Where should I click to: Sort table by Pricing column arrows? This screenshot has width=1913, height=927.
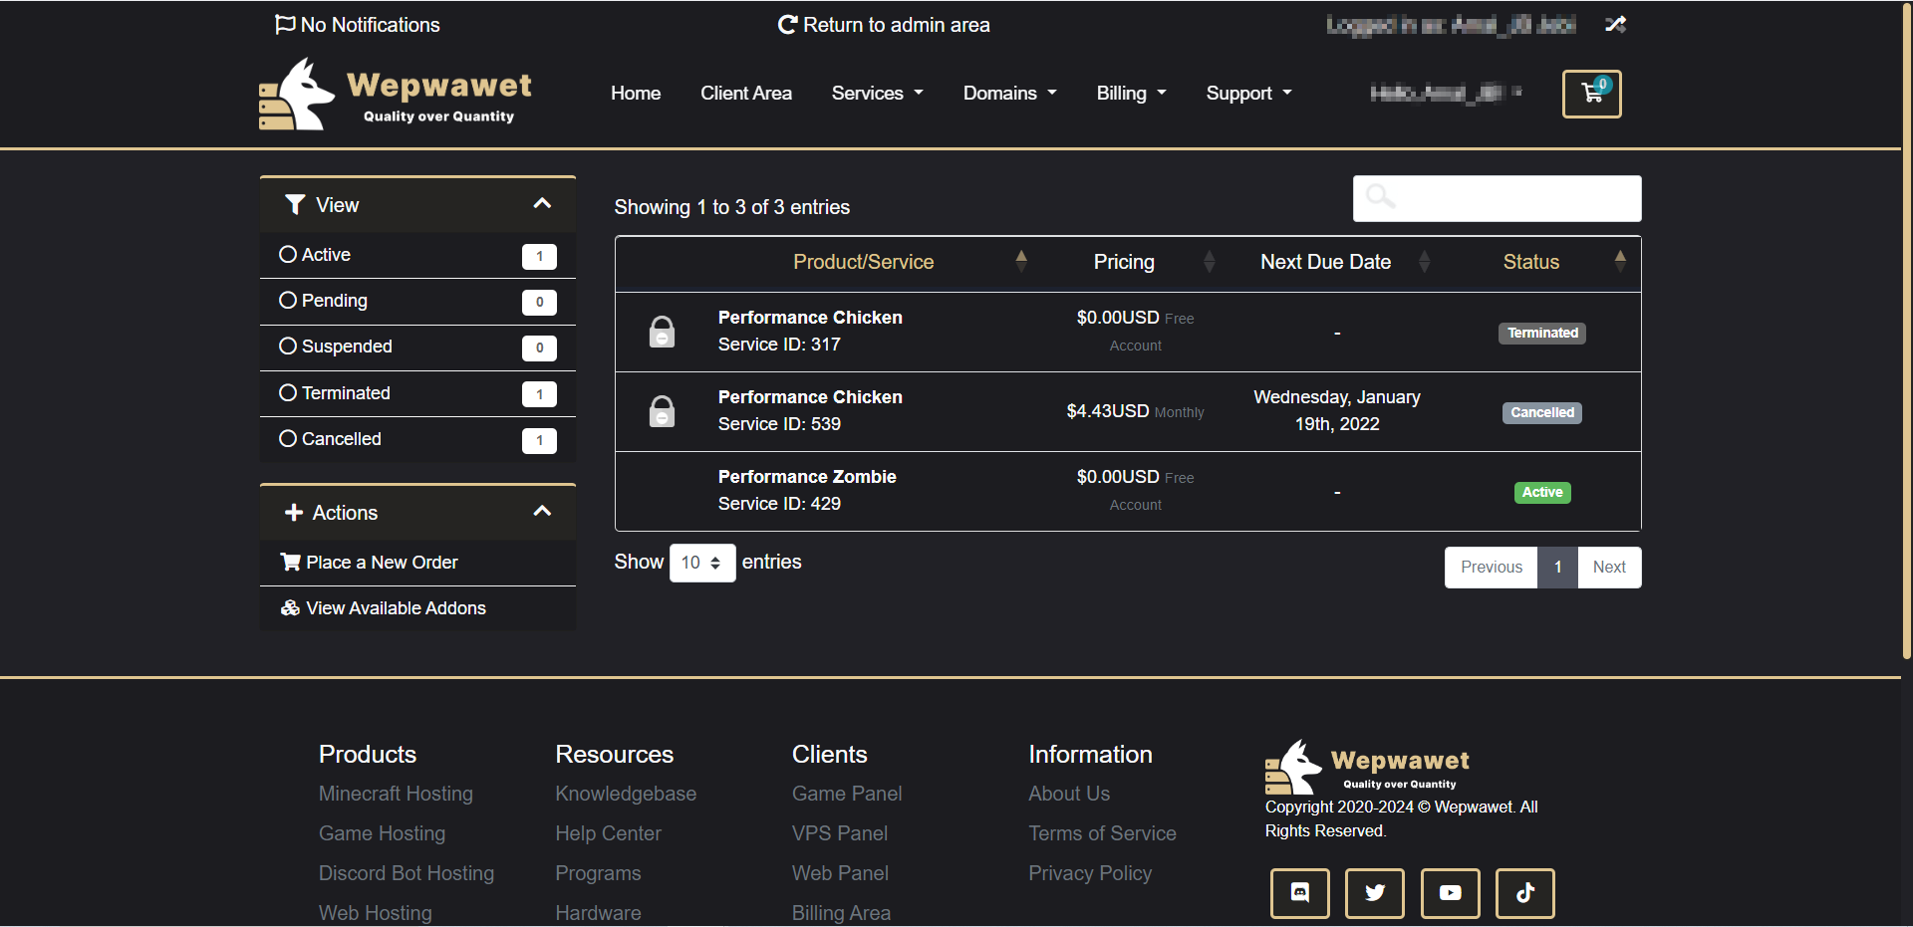pyautogui.click(x=1209, y=261)
